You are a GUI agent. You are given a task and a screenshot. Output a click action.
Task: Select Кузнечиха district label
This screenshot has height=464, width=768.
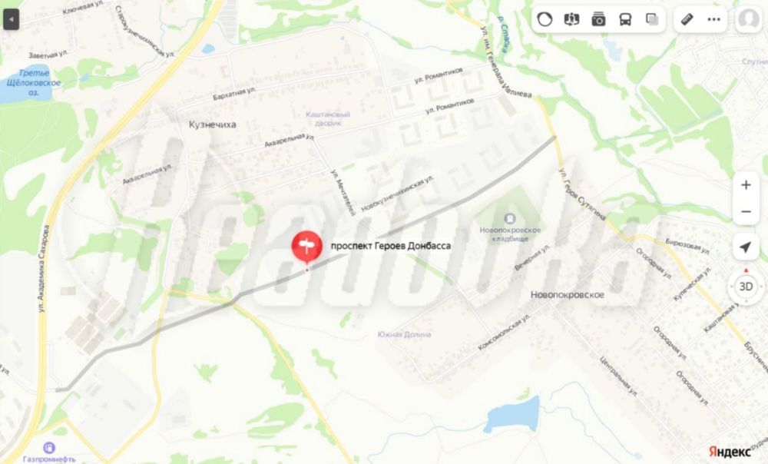[x=213, y=124]
